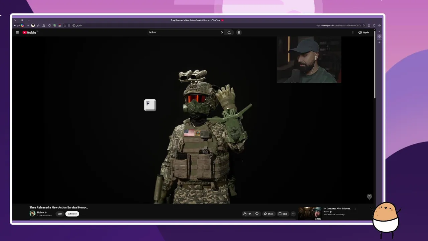428x241 pixels.
Task: Open the YouTube settings three-dot menu
Action: [353, 32]
